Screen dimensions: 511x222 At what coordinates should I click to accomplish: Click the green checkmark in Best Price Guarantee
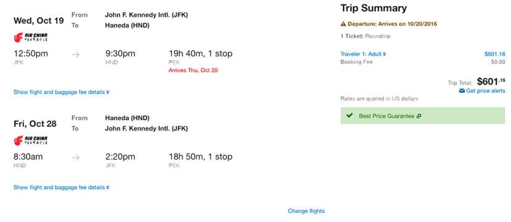[350, 115]
